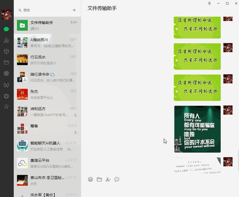Open the dark green 所有人 Every one image
This screenshot has height=197, width=239.
click(x=197, y=129)
